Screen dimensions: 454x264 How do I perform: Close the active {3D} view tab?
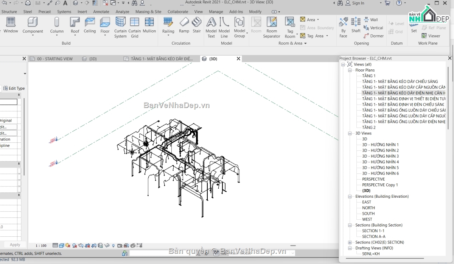click(x=238, y=59)
